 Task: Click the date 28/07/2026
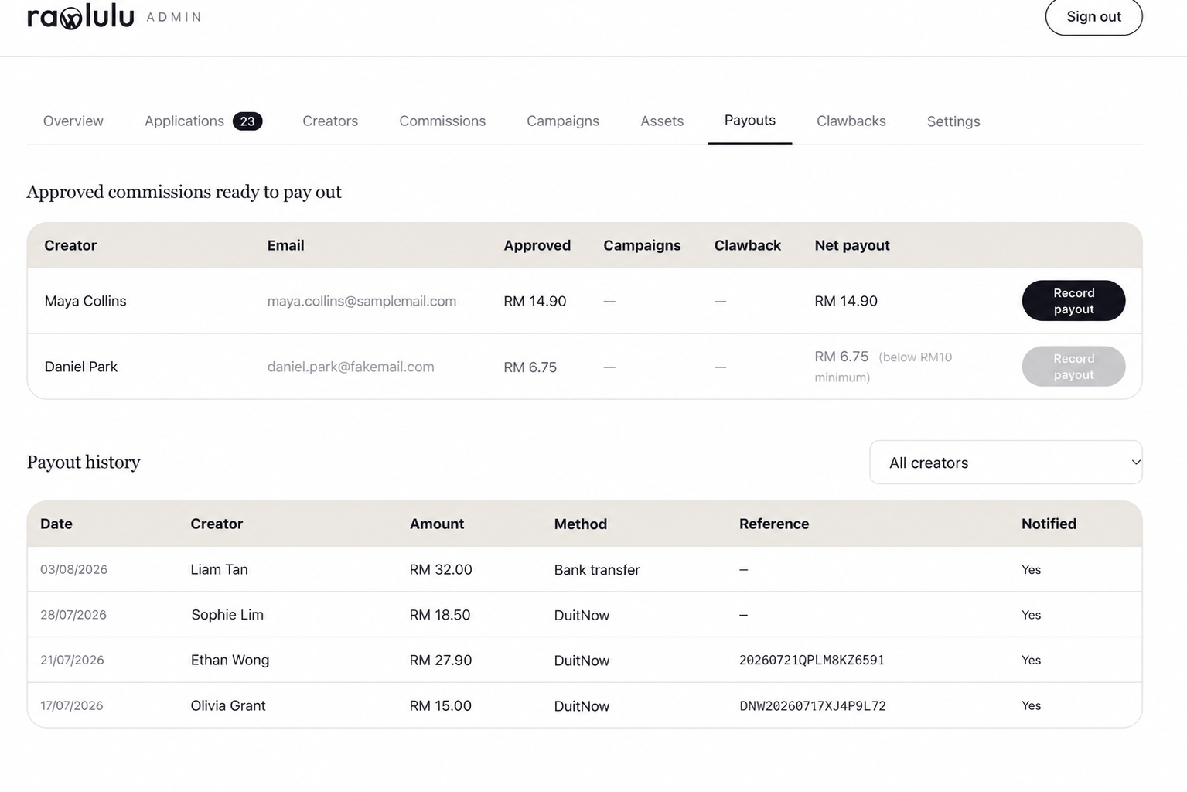[73, 615]
